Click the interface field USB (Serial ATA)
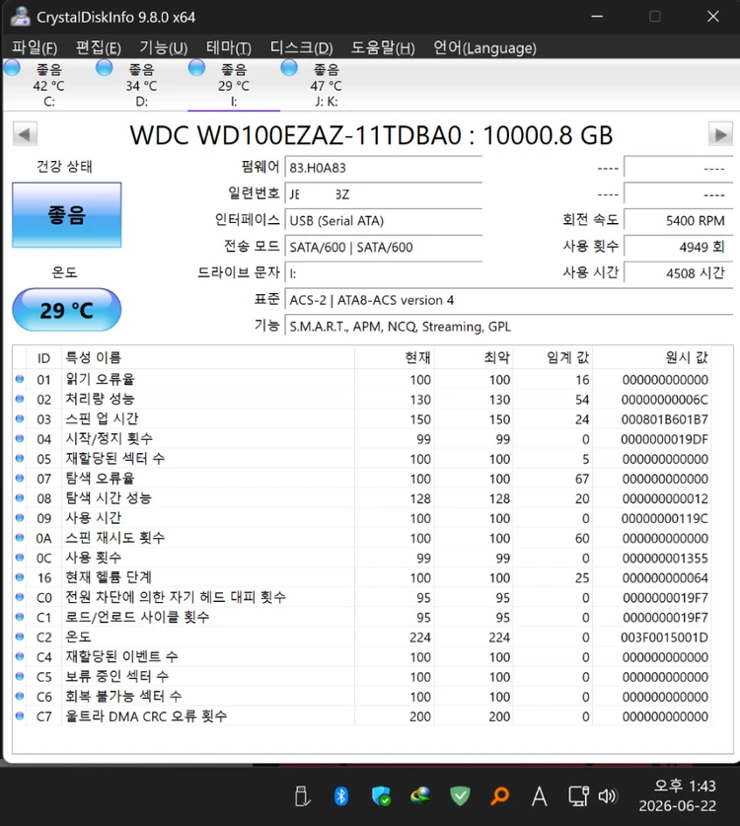 [x=384, y=220]
